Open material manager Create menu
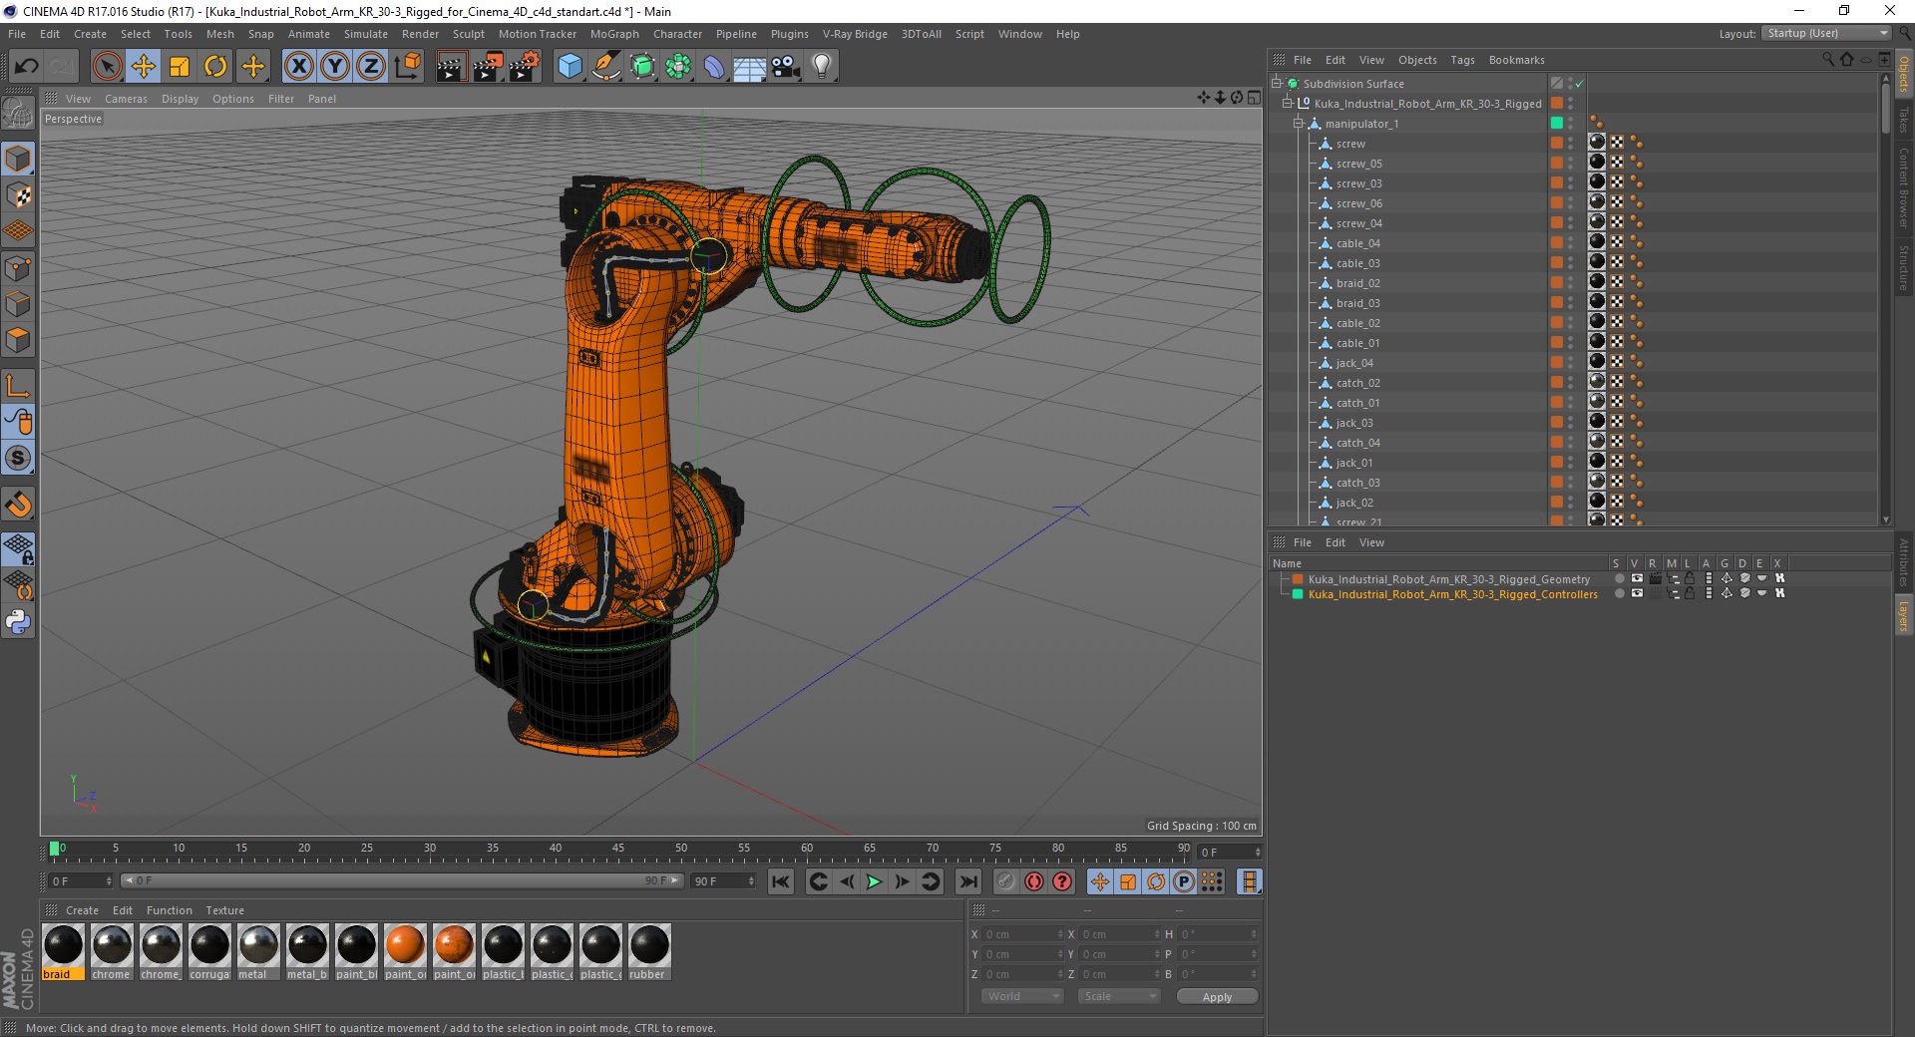The height and width of the screenshot is (1037, 1915). tap(82, 910)
